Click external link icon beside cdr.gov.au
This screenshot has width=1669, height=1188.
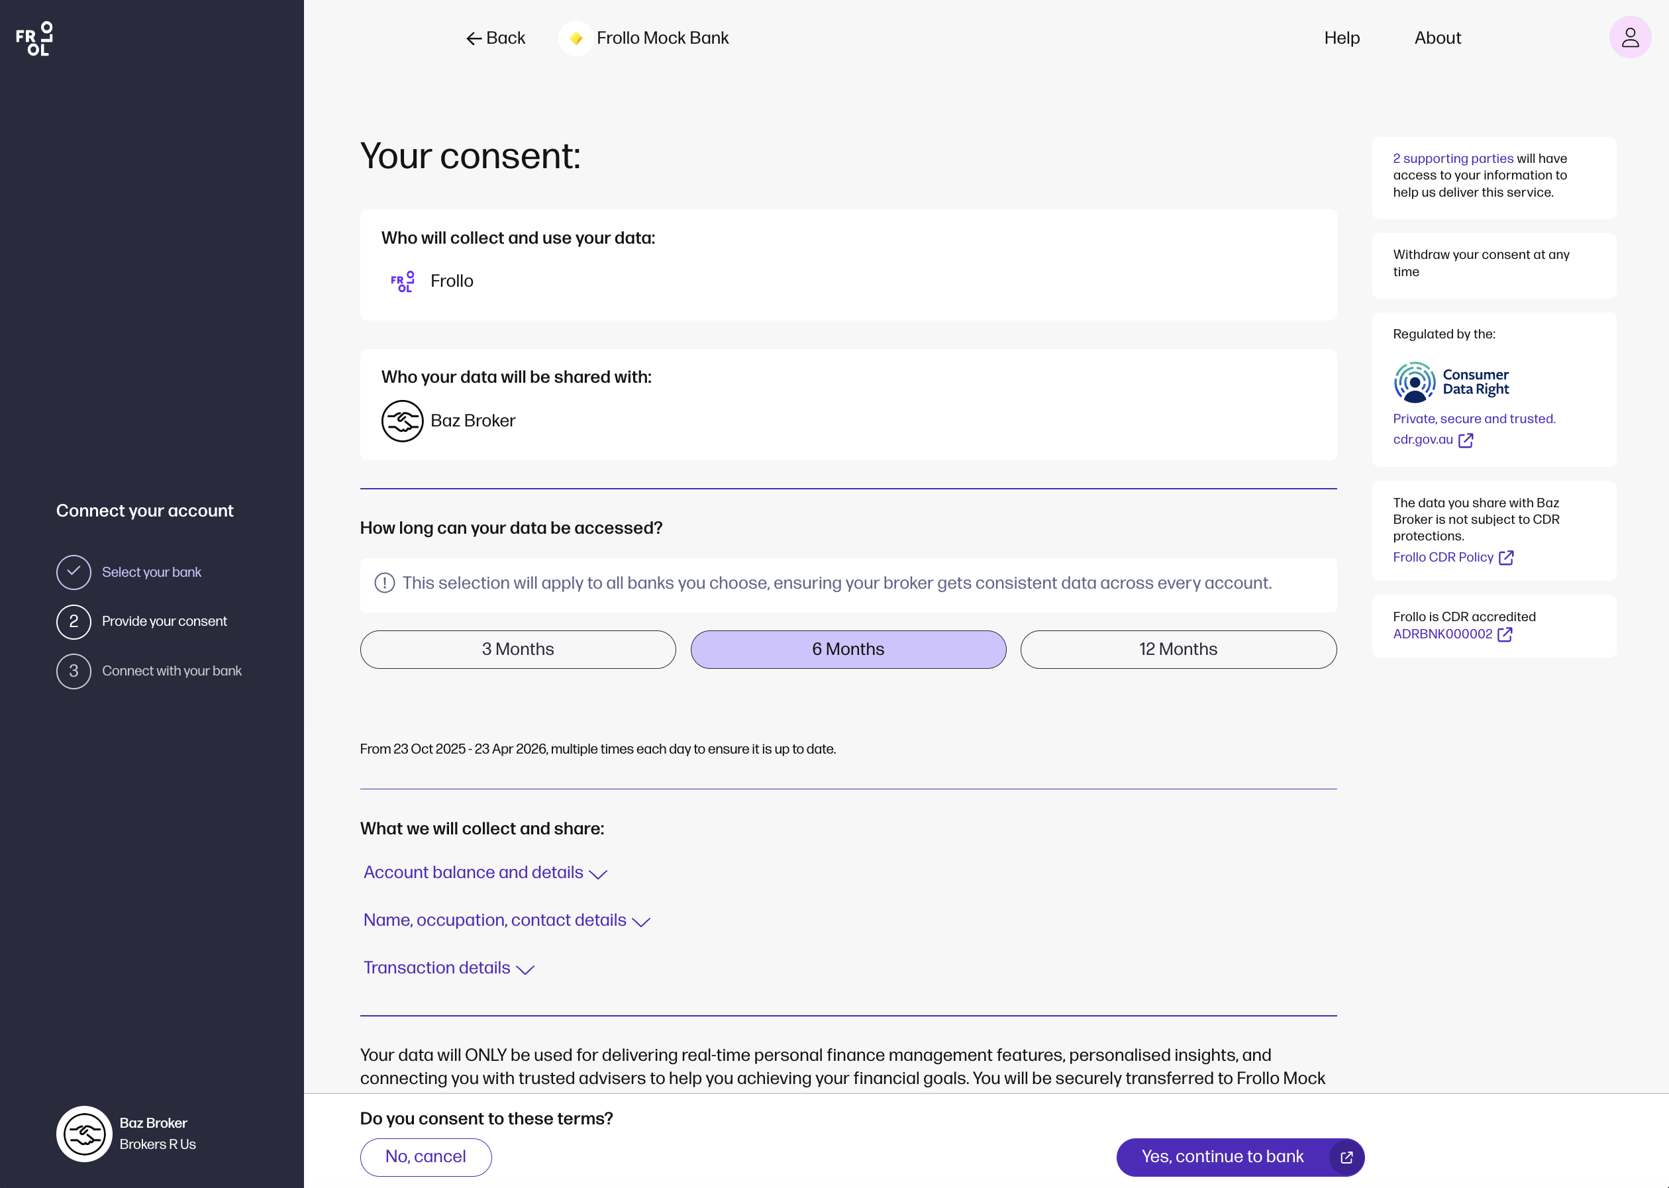click(x=1466, y=440)
